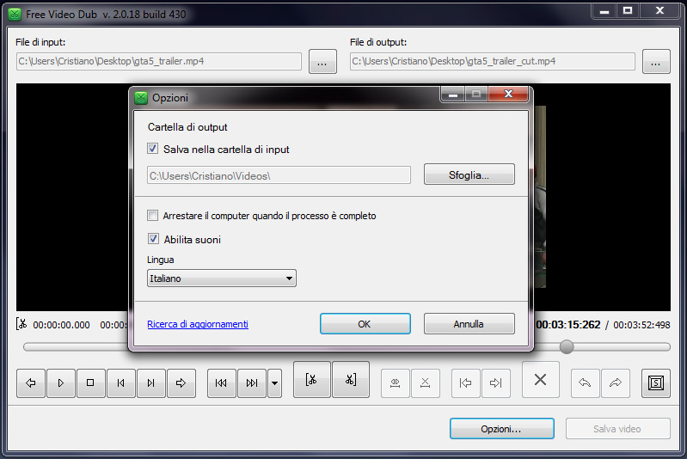The width and height of the screenshot is (687, 459).
Task: Delete the selection with X button
Action: click(541, 379)
